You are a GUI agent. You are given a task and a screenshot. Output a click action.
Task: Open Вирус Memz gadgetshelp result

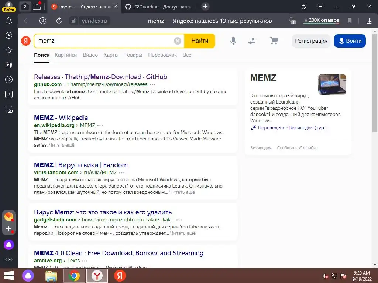point(103,212)
